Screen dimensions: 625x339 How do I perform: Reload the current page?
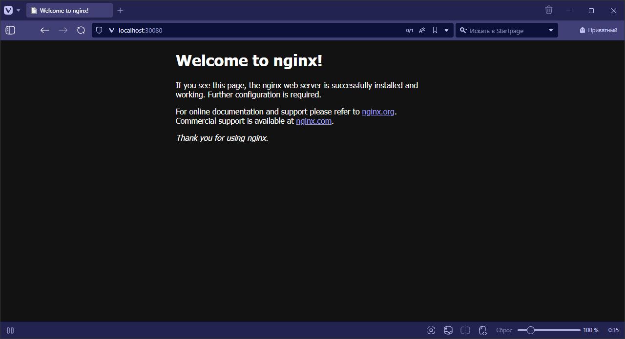(81, 30)
